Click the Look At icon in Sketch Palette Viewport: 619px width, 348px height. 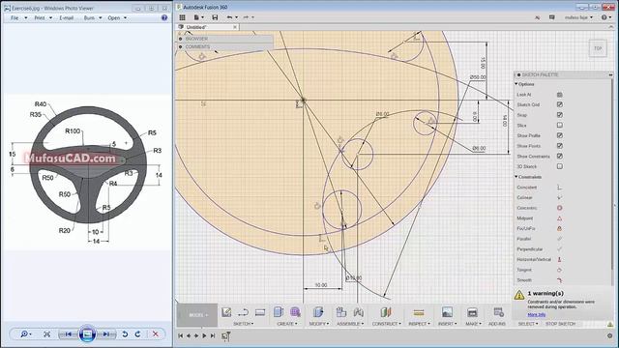tap(559, 95)
